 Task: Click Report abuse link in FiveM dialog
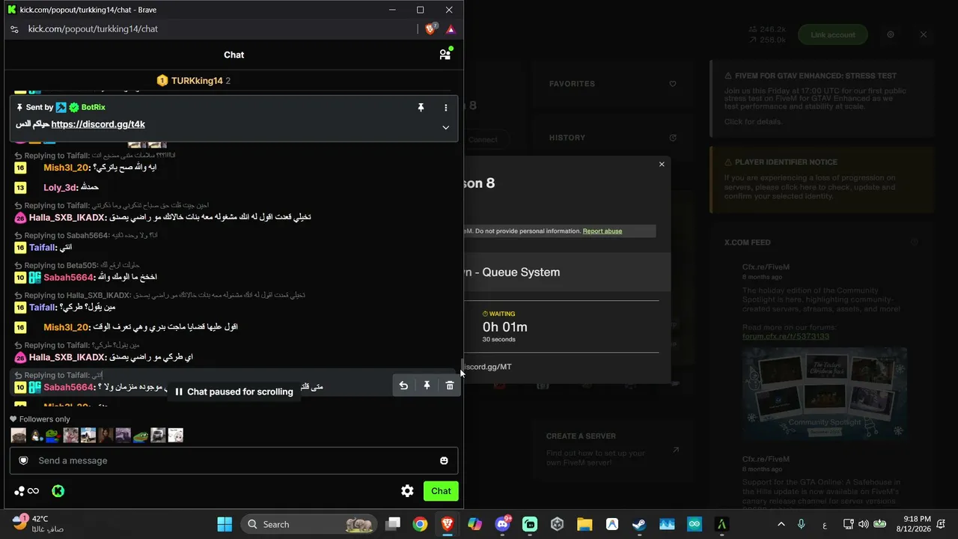click(x=602, y=231)
